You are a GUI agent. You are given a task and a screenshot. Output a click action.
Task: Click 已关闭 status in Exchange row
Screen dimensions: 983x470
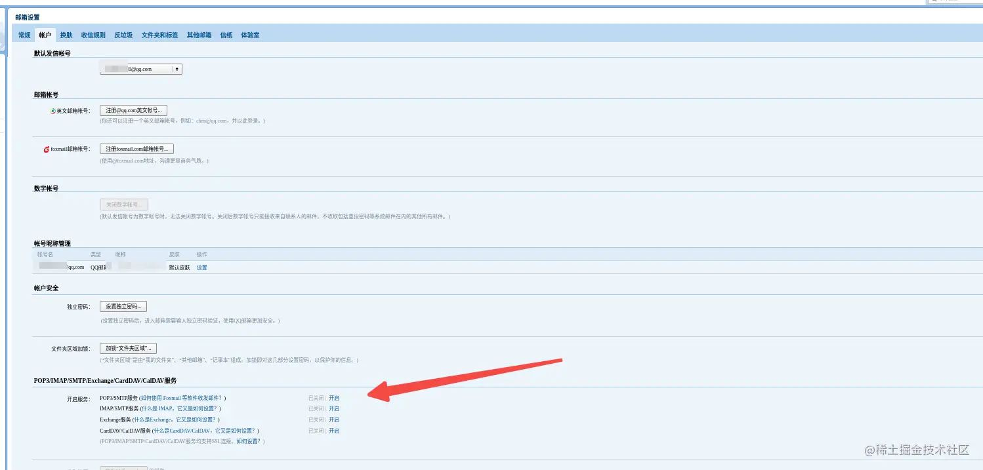316,420
